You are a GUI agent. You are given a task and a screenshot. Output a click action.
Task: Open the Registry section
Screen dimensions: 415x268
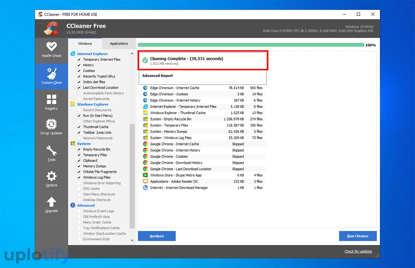click(x=51, y=103)
